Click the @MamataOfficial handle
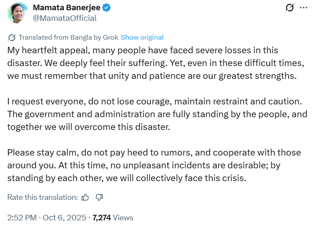This screenshot has width=317, height=228. pyautogui.click(x=64, y=18)
